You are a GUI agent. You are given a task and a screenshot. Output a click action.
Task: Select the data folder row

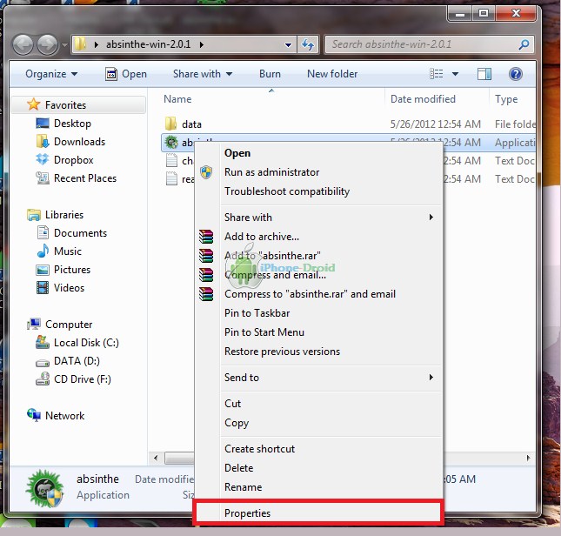tap(349, 124)
